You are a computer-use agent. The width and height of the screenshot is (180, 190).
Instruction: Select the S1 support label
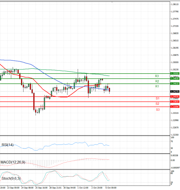click(x=157, y=98)
